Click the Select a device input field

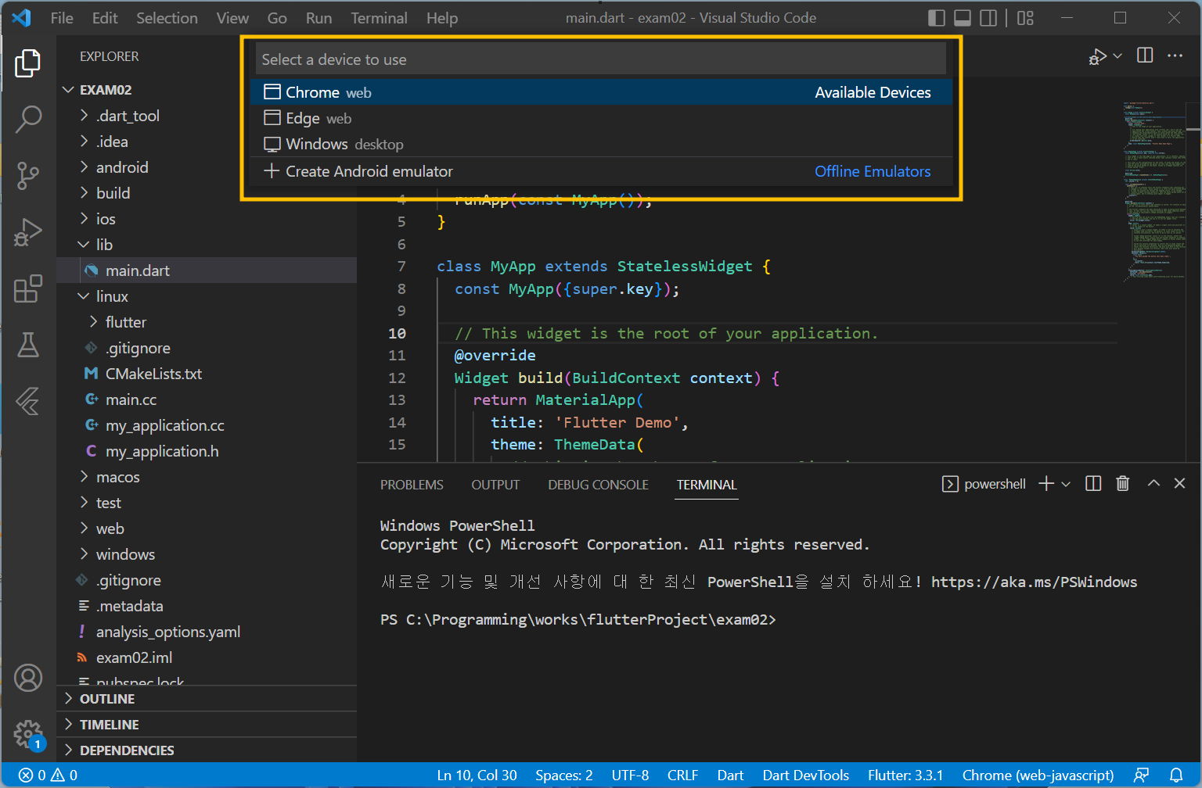(601, 59)
